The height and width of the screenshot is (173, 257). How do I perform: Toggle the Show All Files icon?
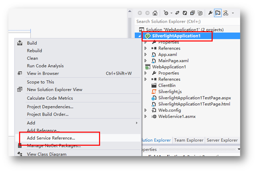[200, 13]
